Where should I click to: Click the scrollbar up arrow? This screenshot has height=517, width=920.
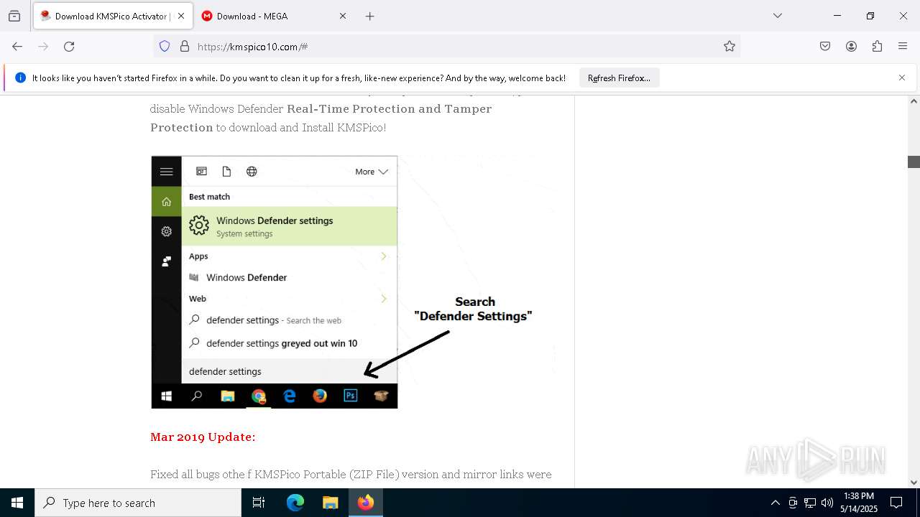(x=914, y=101)
